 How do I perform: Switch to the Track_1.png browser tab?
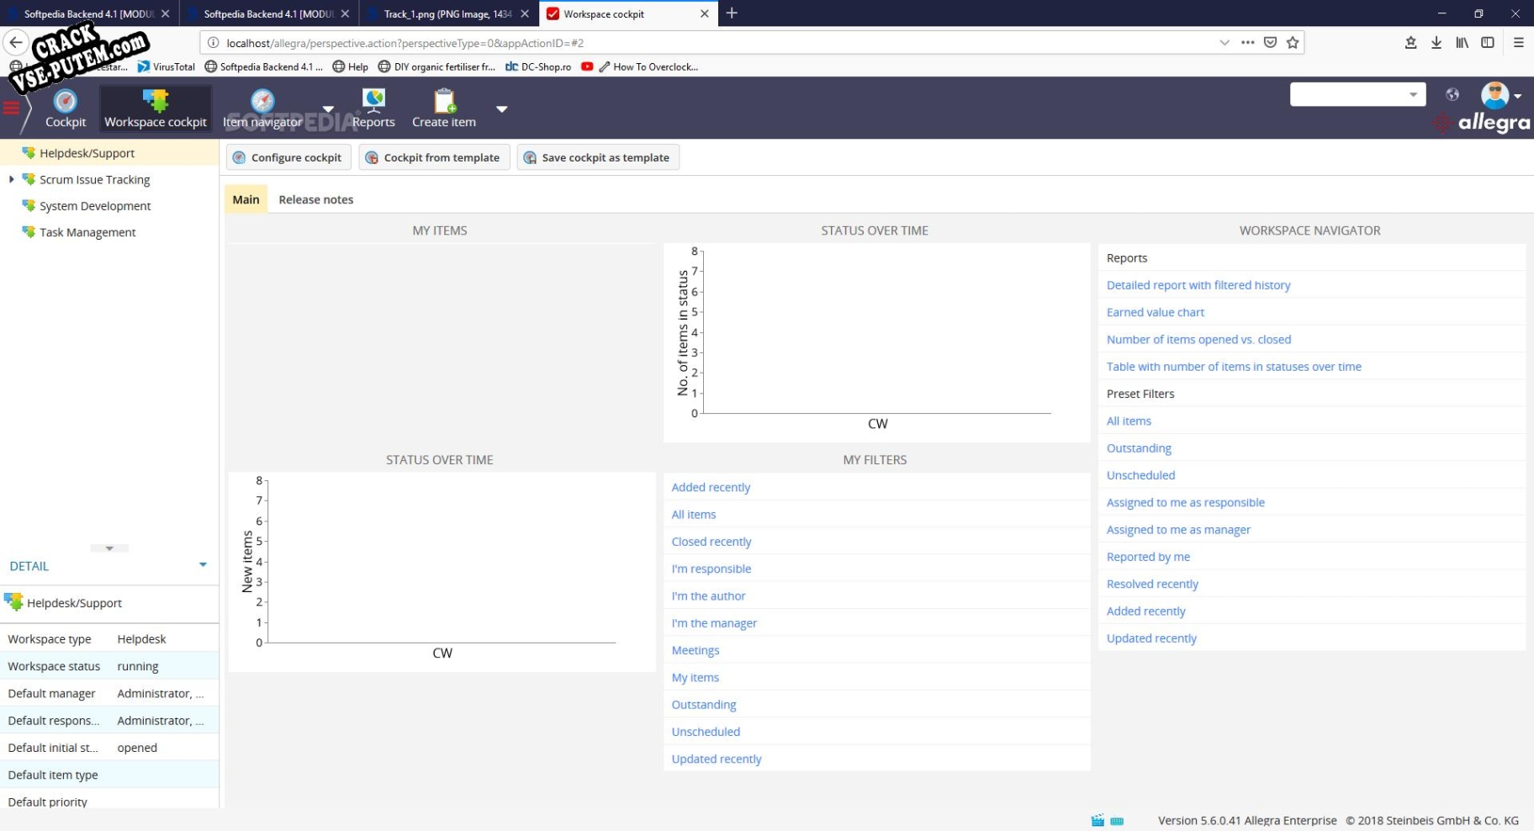pyautogui.click(x=448, y=13)
